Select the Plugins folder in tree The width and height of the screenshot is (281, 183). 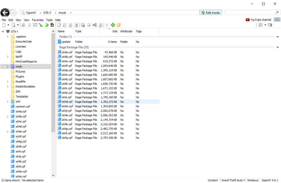coord(20,77)
